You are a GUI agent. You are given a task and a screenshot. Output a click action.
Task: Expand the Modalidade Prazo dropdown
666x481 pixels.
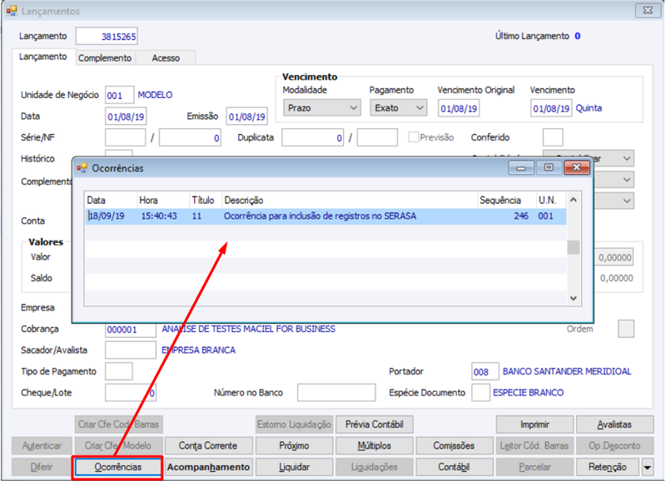pyautogui.click(x=322, y=108)
